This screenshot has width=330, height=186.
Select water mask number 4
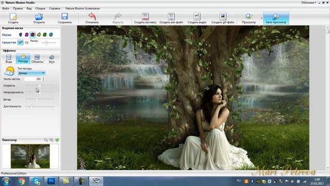pos(39,35)
